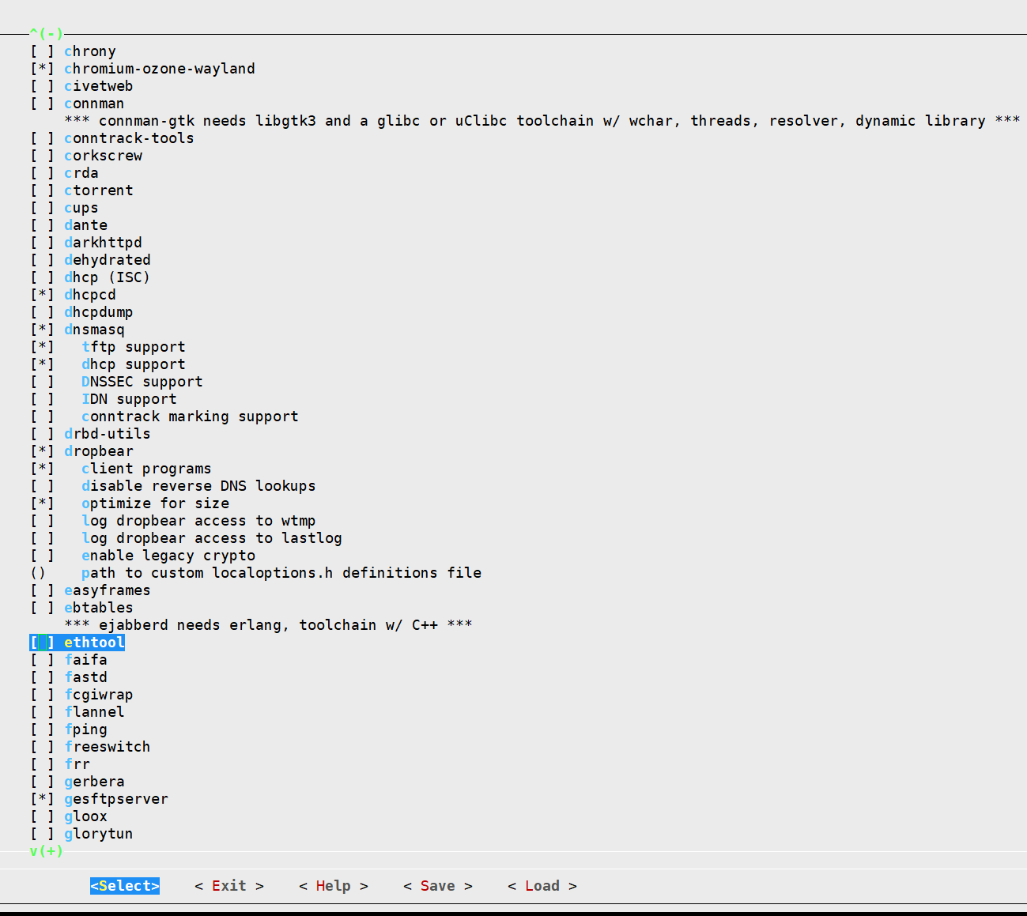1027x916 pixels.
Task: Click the Load button
Action: [542, 886]
